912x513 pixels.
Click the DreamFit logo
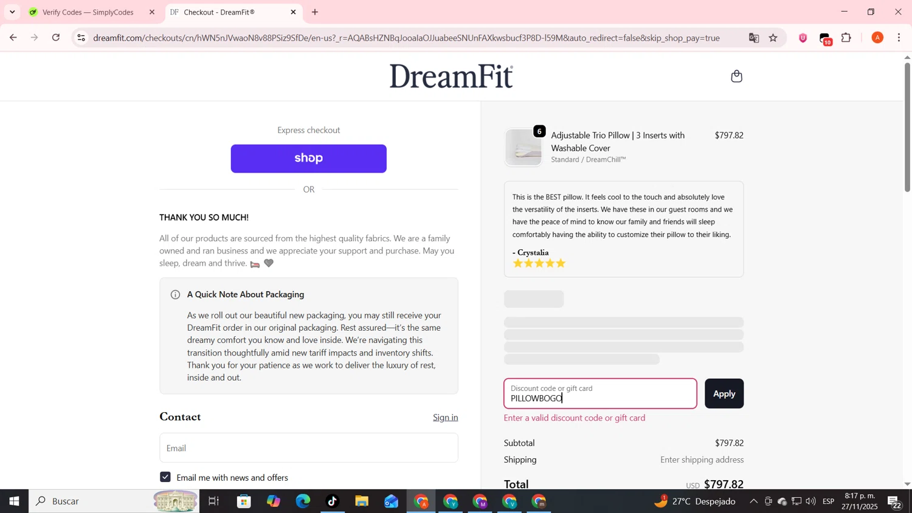[451, 77]
